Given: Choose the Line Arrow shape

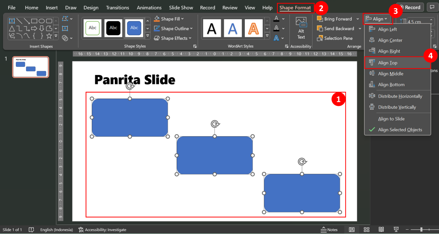Looking at the screenshot, I should [27, 21].
